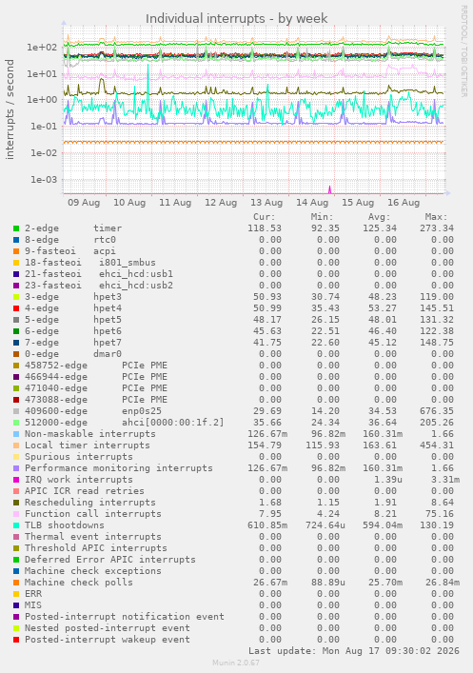The image size is (473, 673).
Task: Click the RRDTOOL / TOBI OETIKER vertical label
Action: [464, 50]
